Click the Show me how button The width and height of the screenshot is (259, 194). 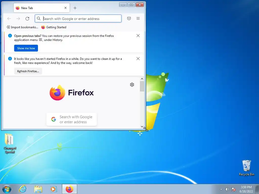point(26,48)
